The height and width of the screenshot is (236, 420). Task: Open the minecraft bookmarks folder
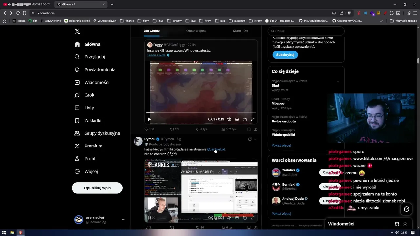point(237,21)
